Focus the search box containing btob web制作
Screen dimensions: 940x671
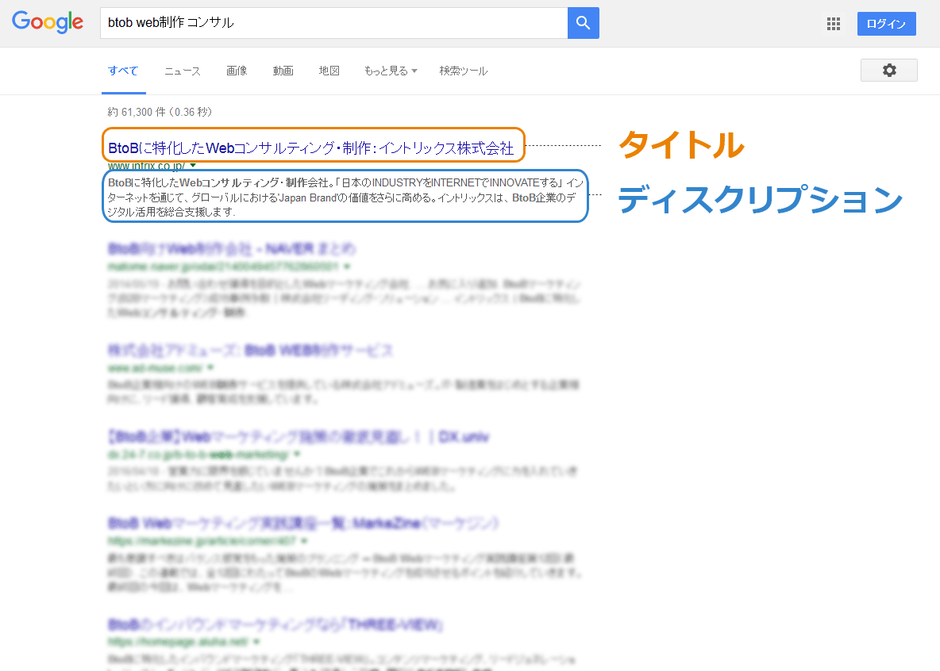[334, 23]
